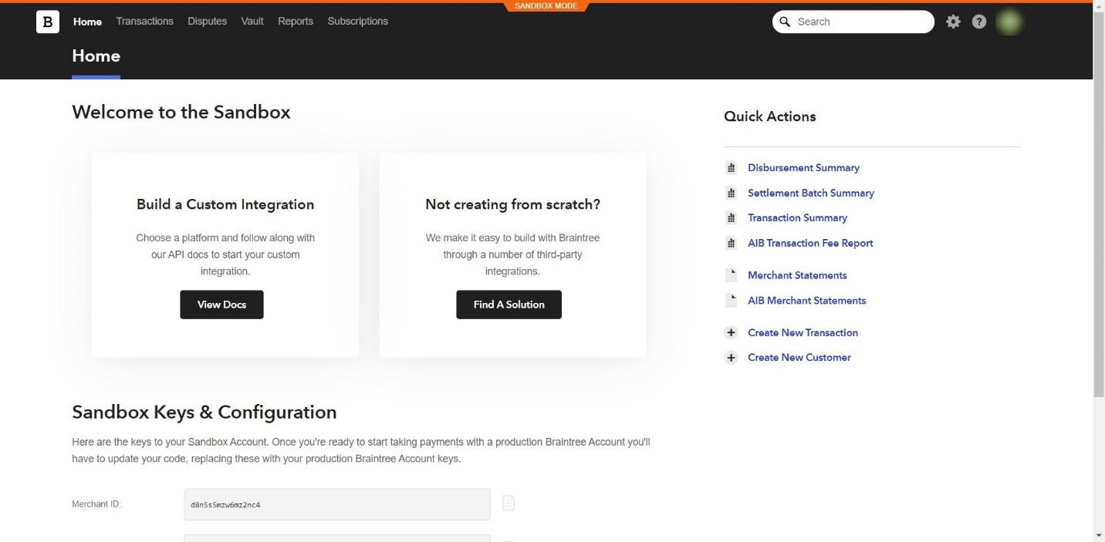Copy the Merchant ID with clipboard icon

coord(509,503)
